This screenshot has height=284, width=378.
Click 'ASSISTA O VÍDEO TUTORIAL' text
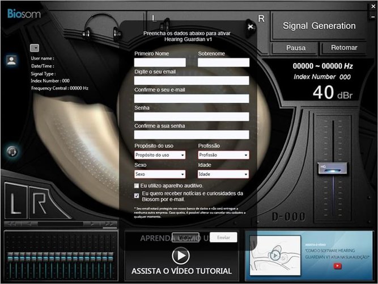(181, 271)
